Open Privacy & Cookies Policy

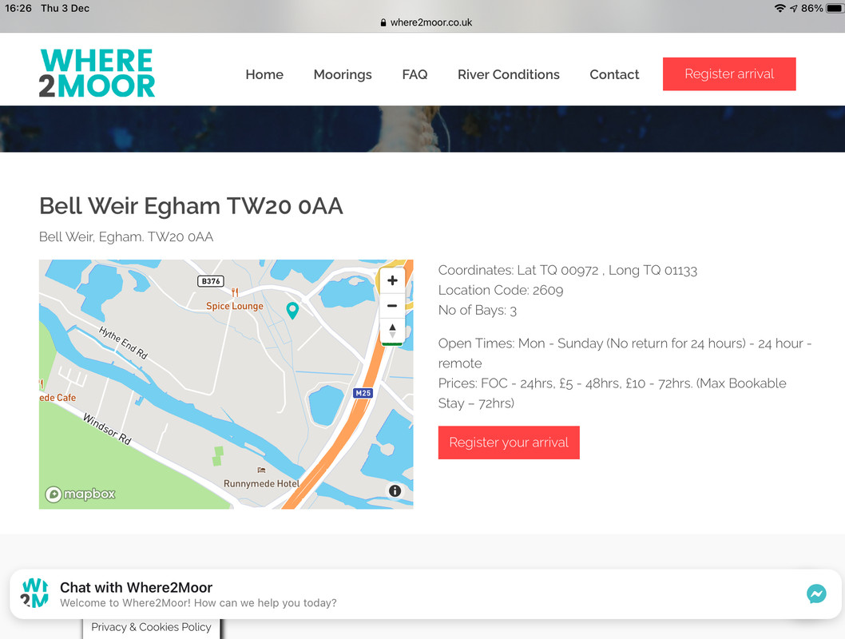[152, 627]
